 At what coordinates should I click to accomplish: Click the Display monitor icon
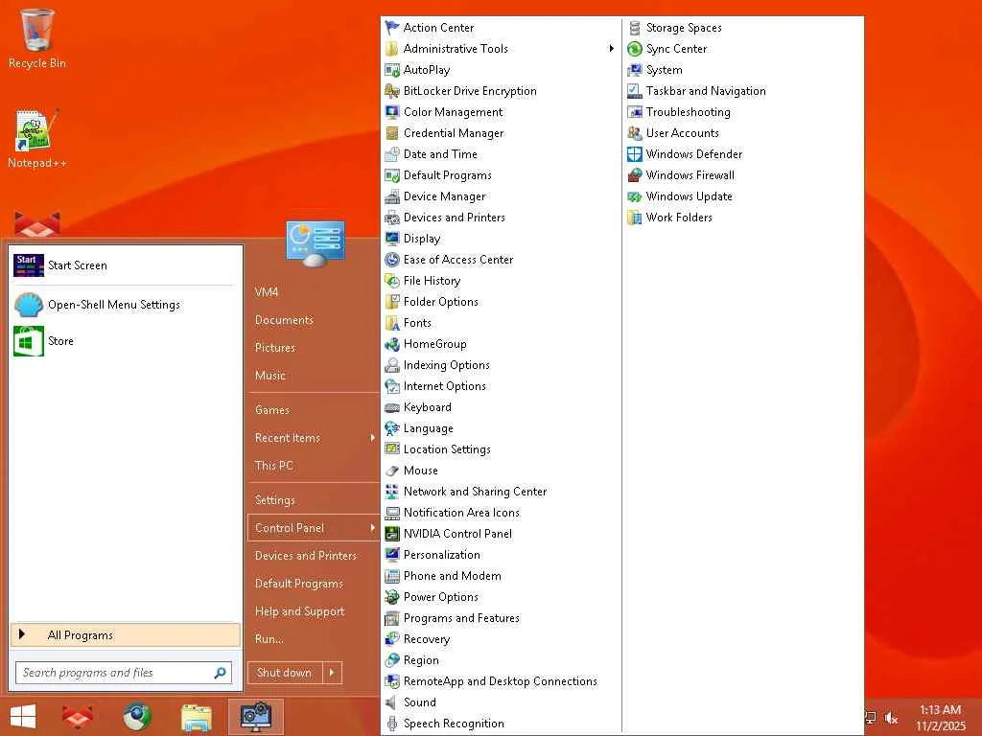coord(392,239)
